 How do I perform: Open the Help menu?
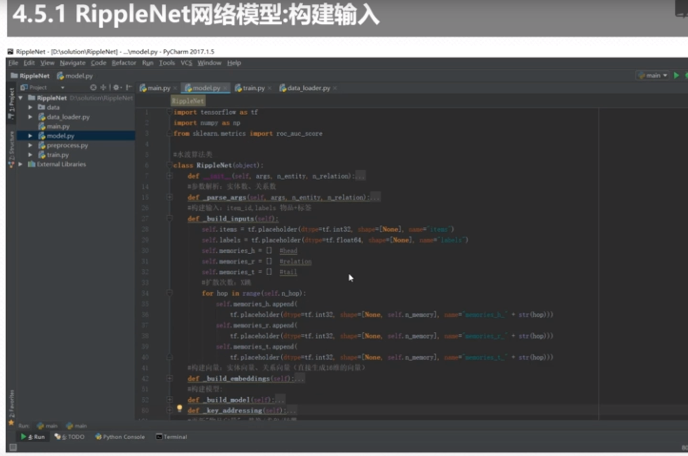click(x=234, y=63)
